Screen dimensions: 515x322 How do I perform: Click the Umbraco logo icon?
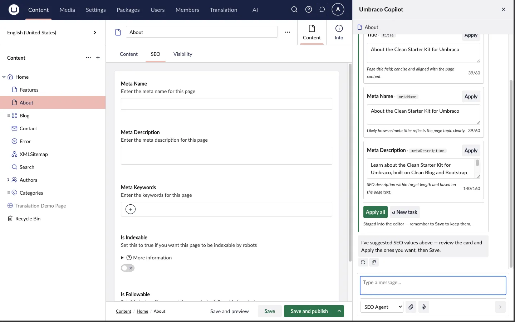(x=14, y=10)
